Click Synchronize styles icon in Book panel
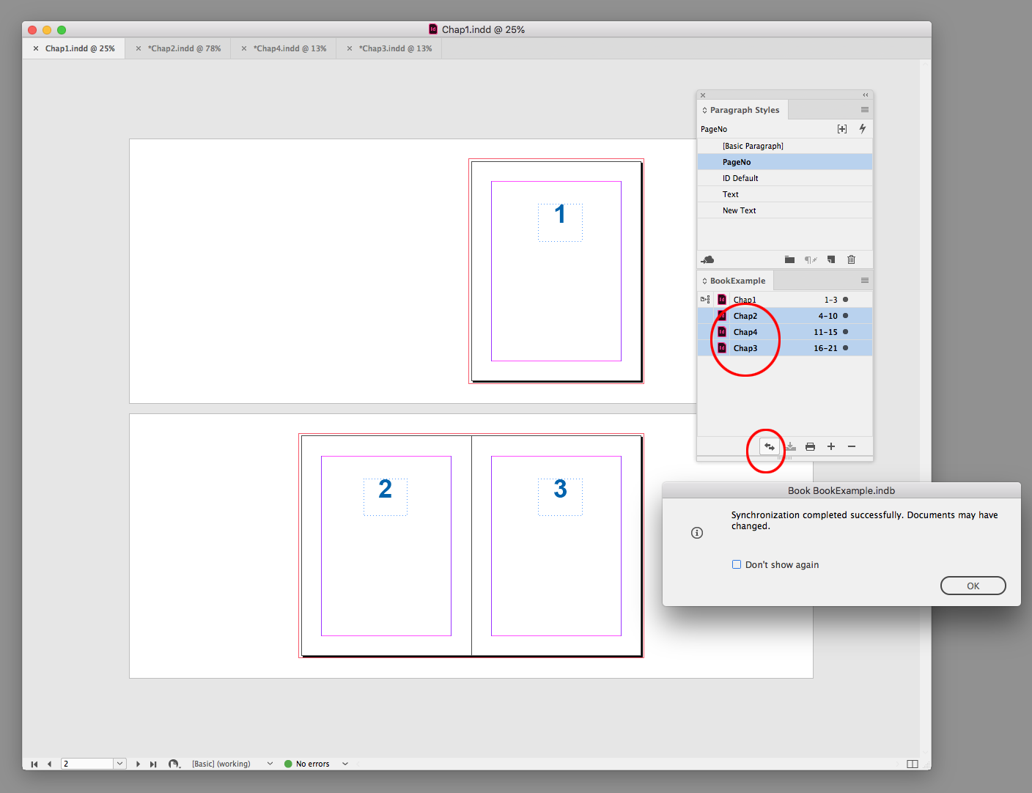The height and width of the screenshot is (793, 1032). 769,446
